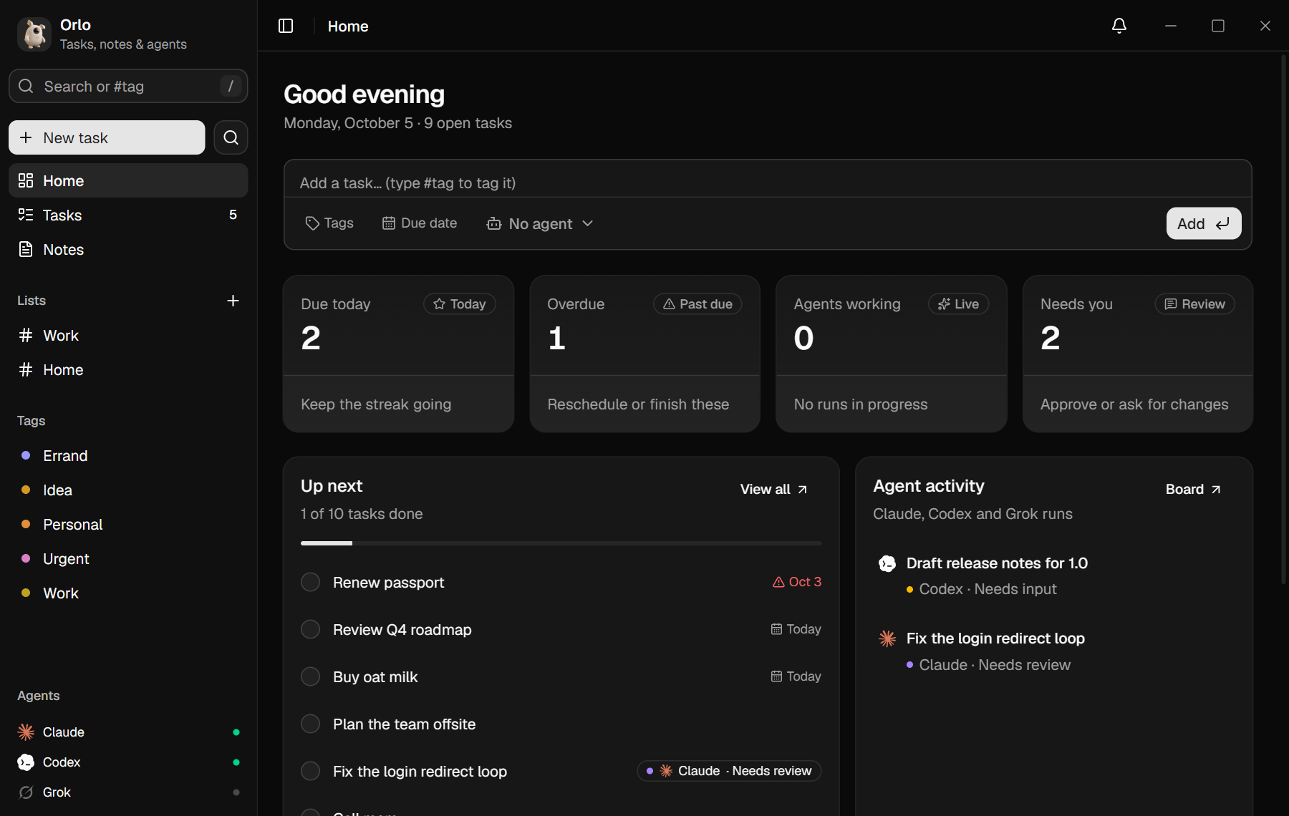
Task: Focus the Add a task input field
Action: [x=768, y=183]
